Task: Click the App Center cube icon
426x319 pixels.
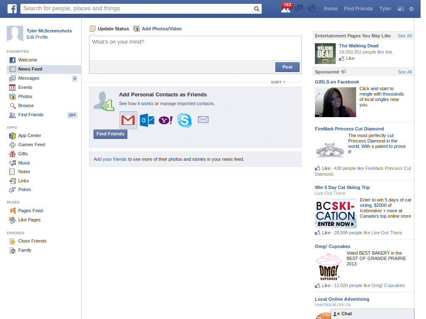Action: [x=12, y=136]
